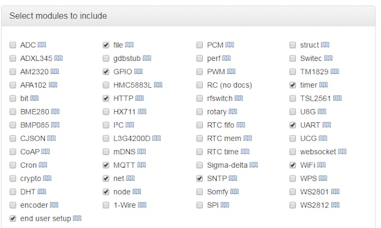Screen dimensions: 381x228
Task: Uncheck the GPIO module checkbox
Action: pos(106,72)
